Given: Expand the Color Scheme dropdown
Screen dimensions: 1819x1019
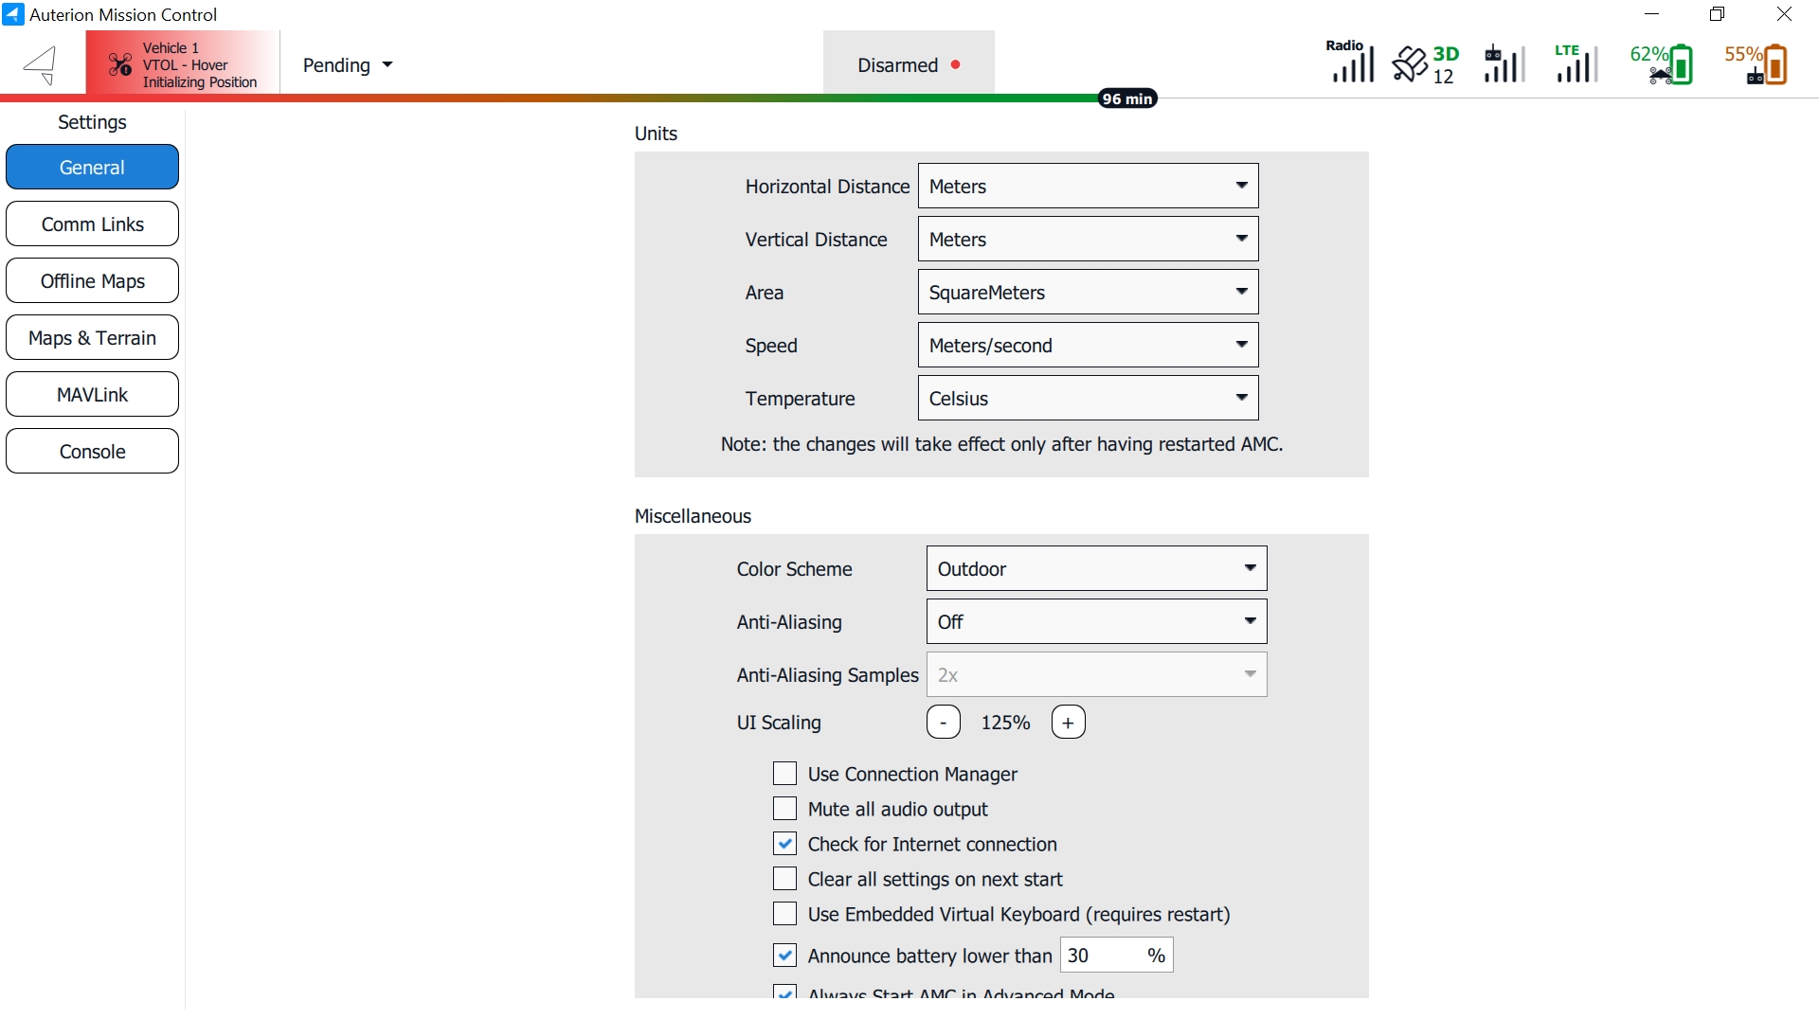Looking at the screenshot, I should [x=1096, y=569].
